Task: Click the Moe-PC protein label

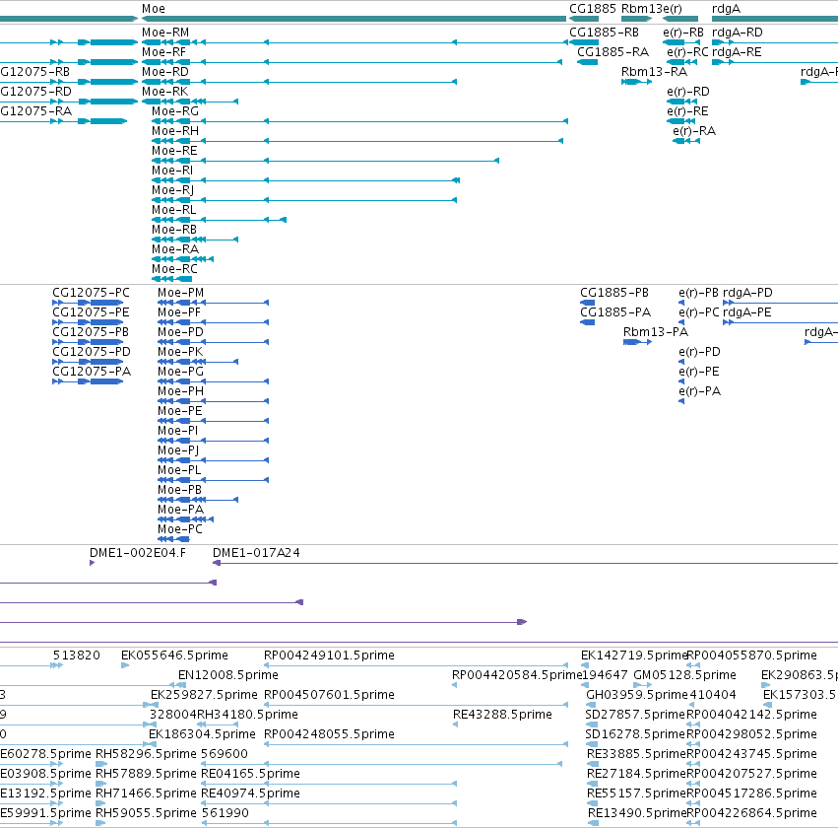Action: pos(180,529)
